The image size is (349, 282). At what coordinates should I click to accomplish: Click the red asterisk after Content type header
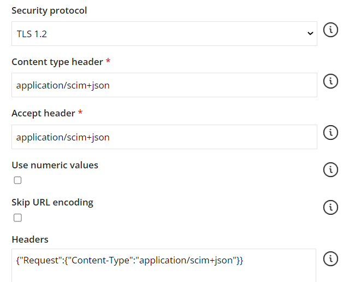point(108,62)
